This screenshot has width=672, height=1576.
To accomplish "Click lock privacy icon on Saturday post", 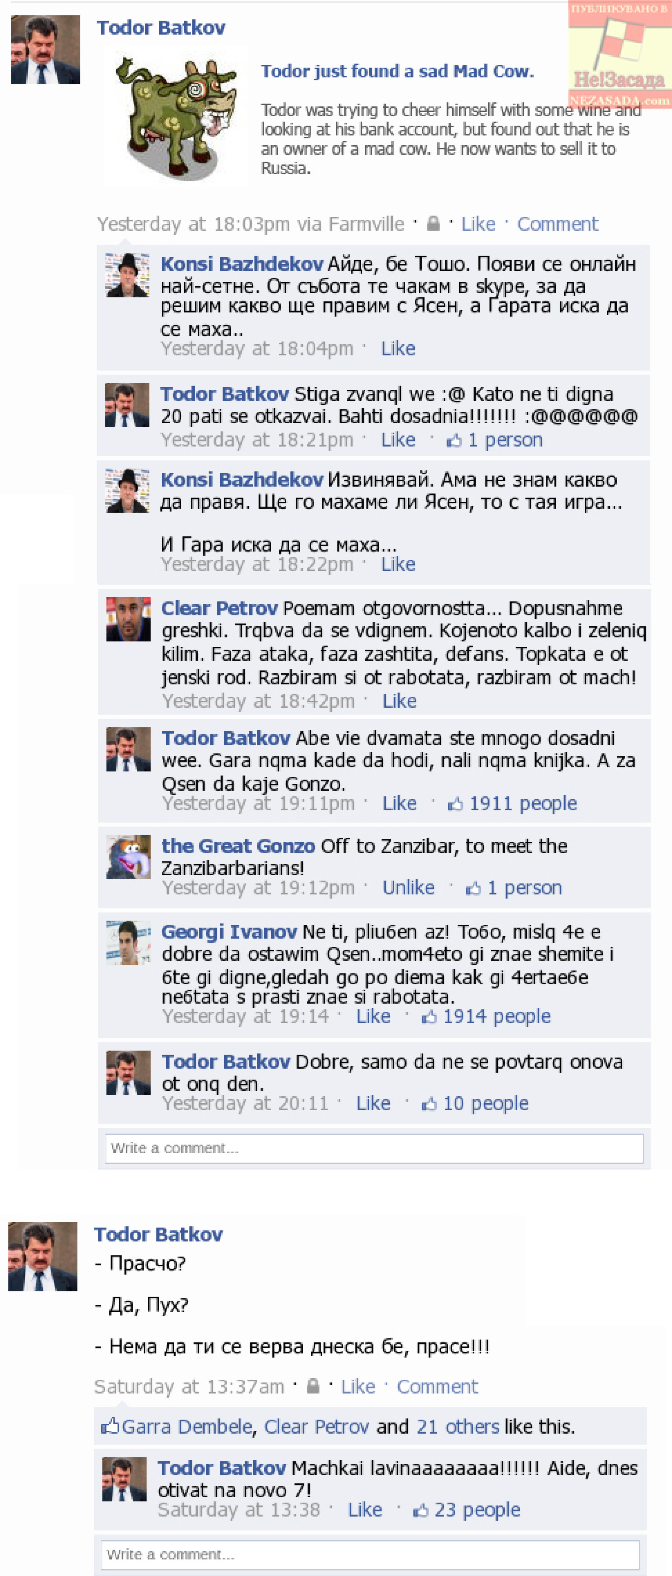I will pyautogui.click(x=313, y=1386).
